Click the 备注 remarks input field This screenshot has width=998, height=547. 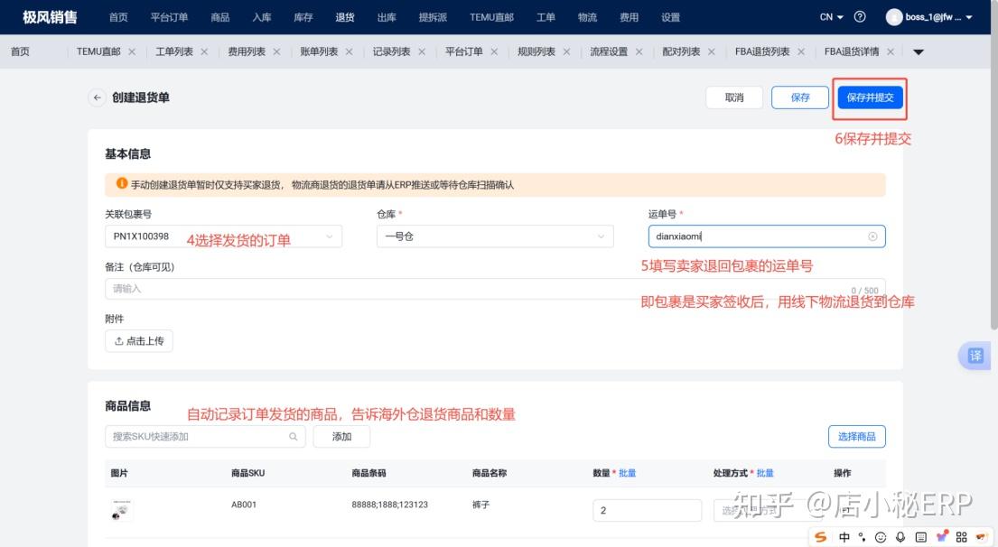pyautogui.click(x=495, y=289)
